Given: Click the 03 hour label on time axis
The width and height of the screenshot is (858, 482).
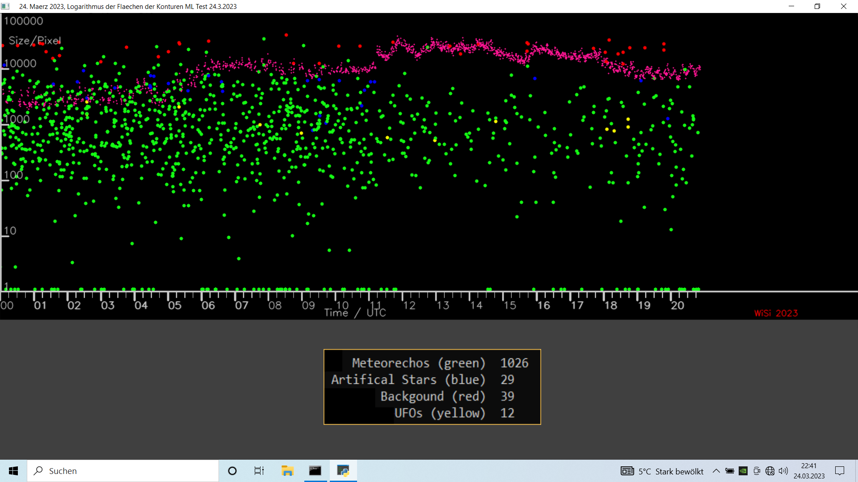Looking at the screenshot, I should pos(108,306).
